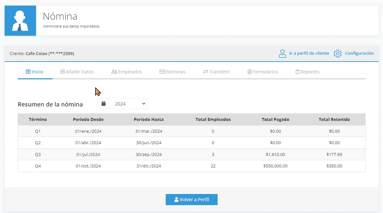383x213 pixels.
Task: Click the Total Pagado column header
Action: 276,119
